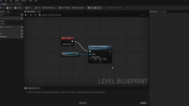Screen dimensions: 189x106
Task: Click Delta Rotation X value field
Action: (x=95, y=59)
